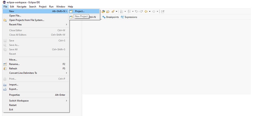Select Close Editor menu entry
The height and width of the screenshot is (116, 271).
tap(36, 30)
